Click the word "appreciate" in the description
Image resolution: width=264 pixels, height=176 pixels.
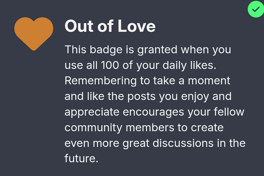click(x=92, y=112)
